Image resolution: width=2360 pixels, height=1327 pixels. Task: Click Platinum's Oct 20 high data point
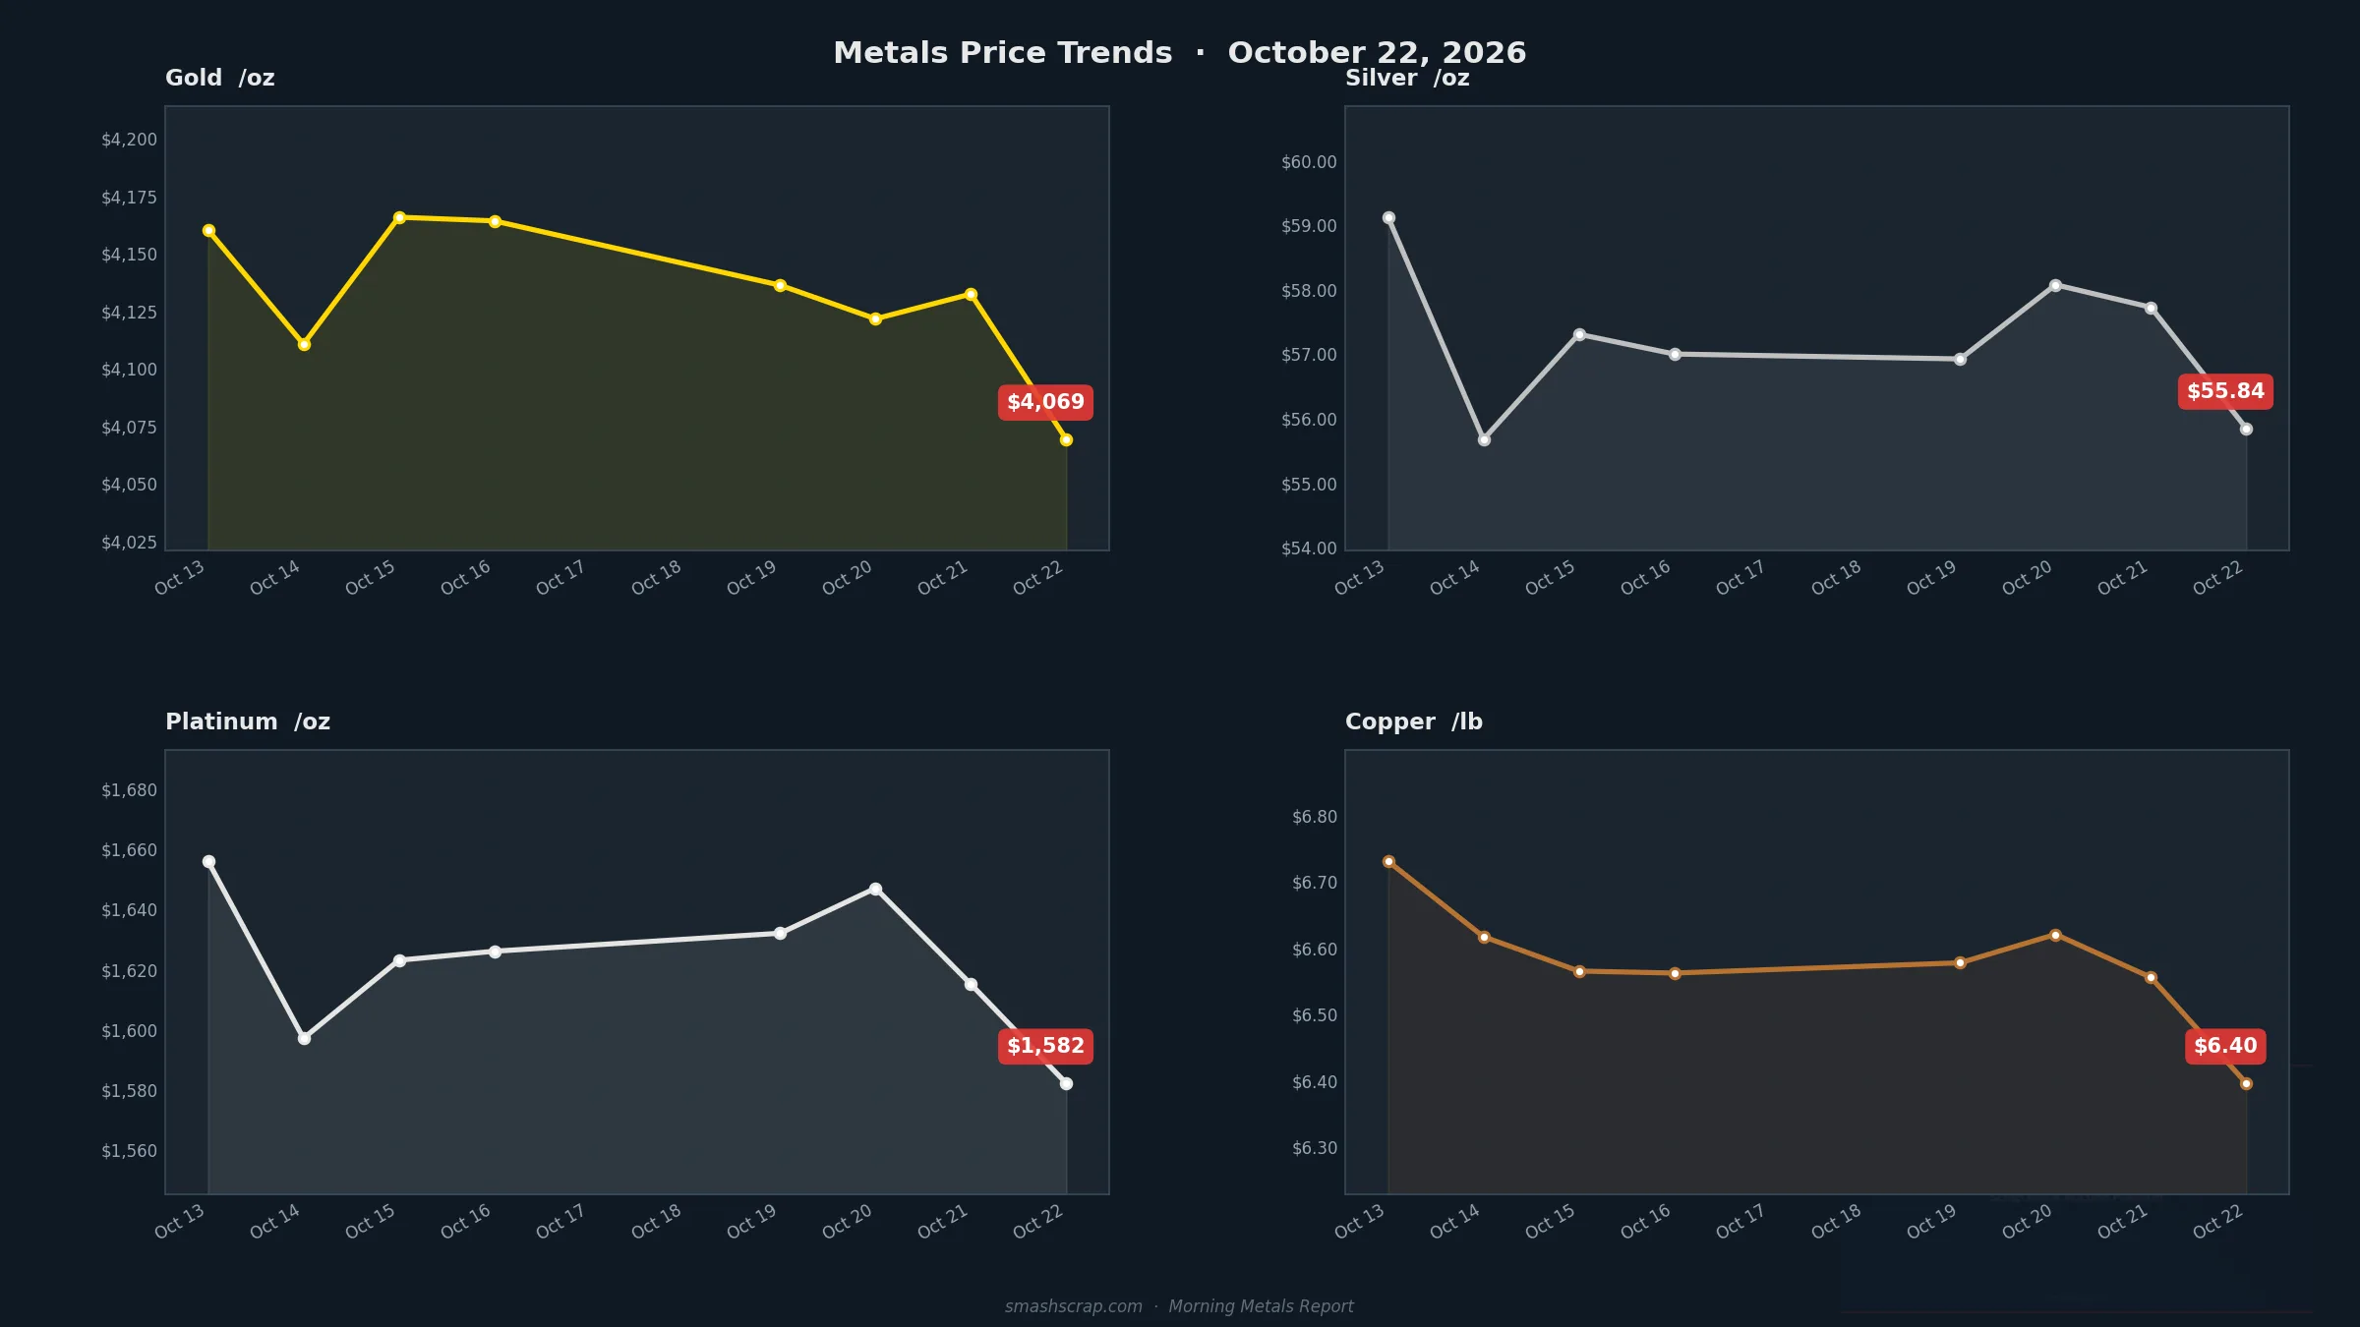click(875, 889)
